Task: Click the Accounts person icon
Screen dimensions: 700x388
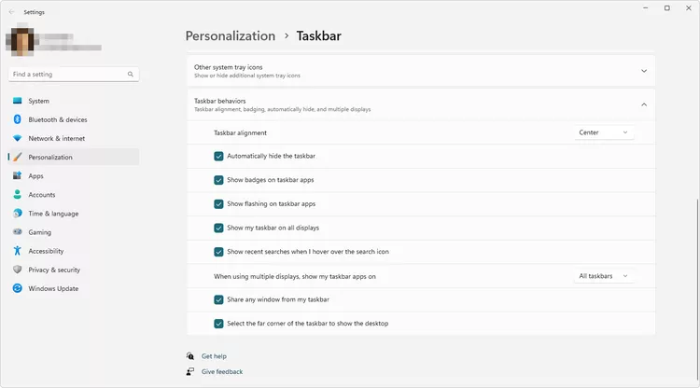Action: point(18,194)
